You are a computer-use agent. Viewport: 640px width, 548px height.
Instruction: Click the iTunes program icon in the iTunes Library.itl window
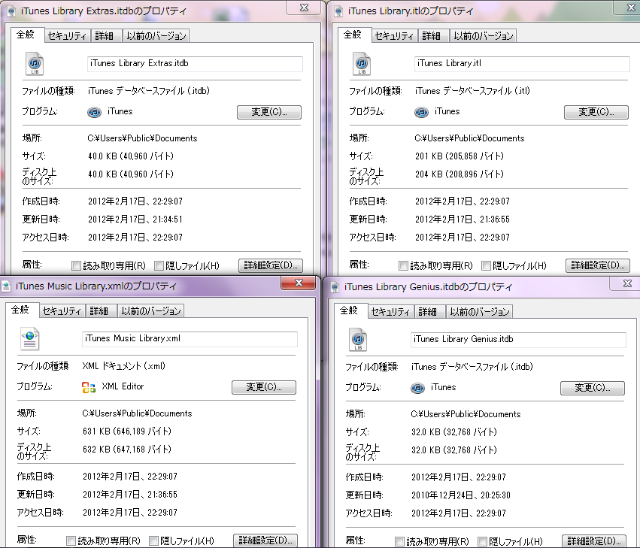click(x=421, y=112)
